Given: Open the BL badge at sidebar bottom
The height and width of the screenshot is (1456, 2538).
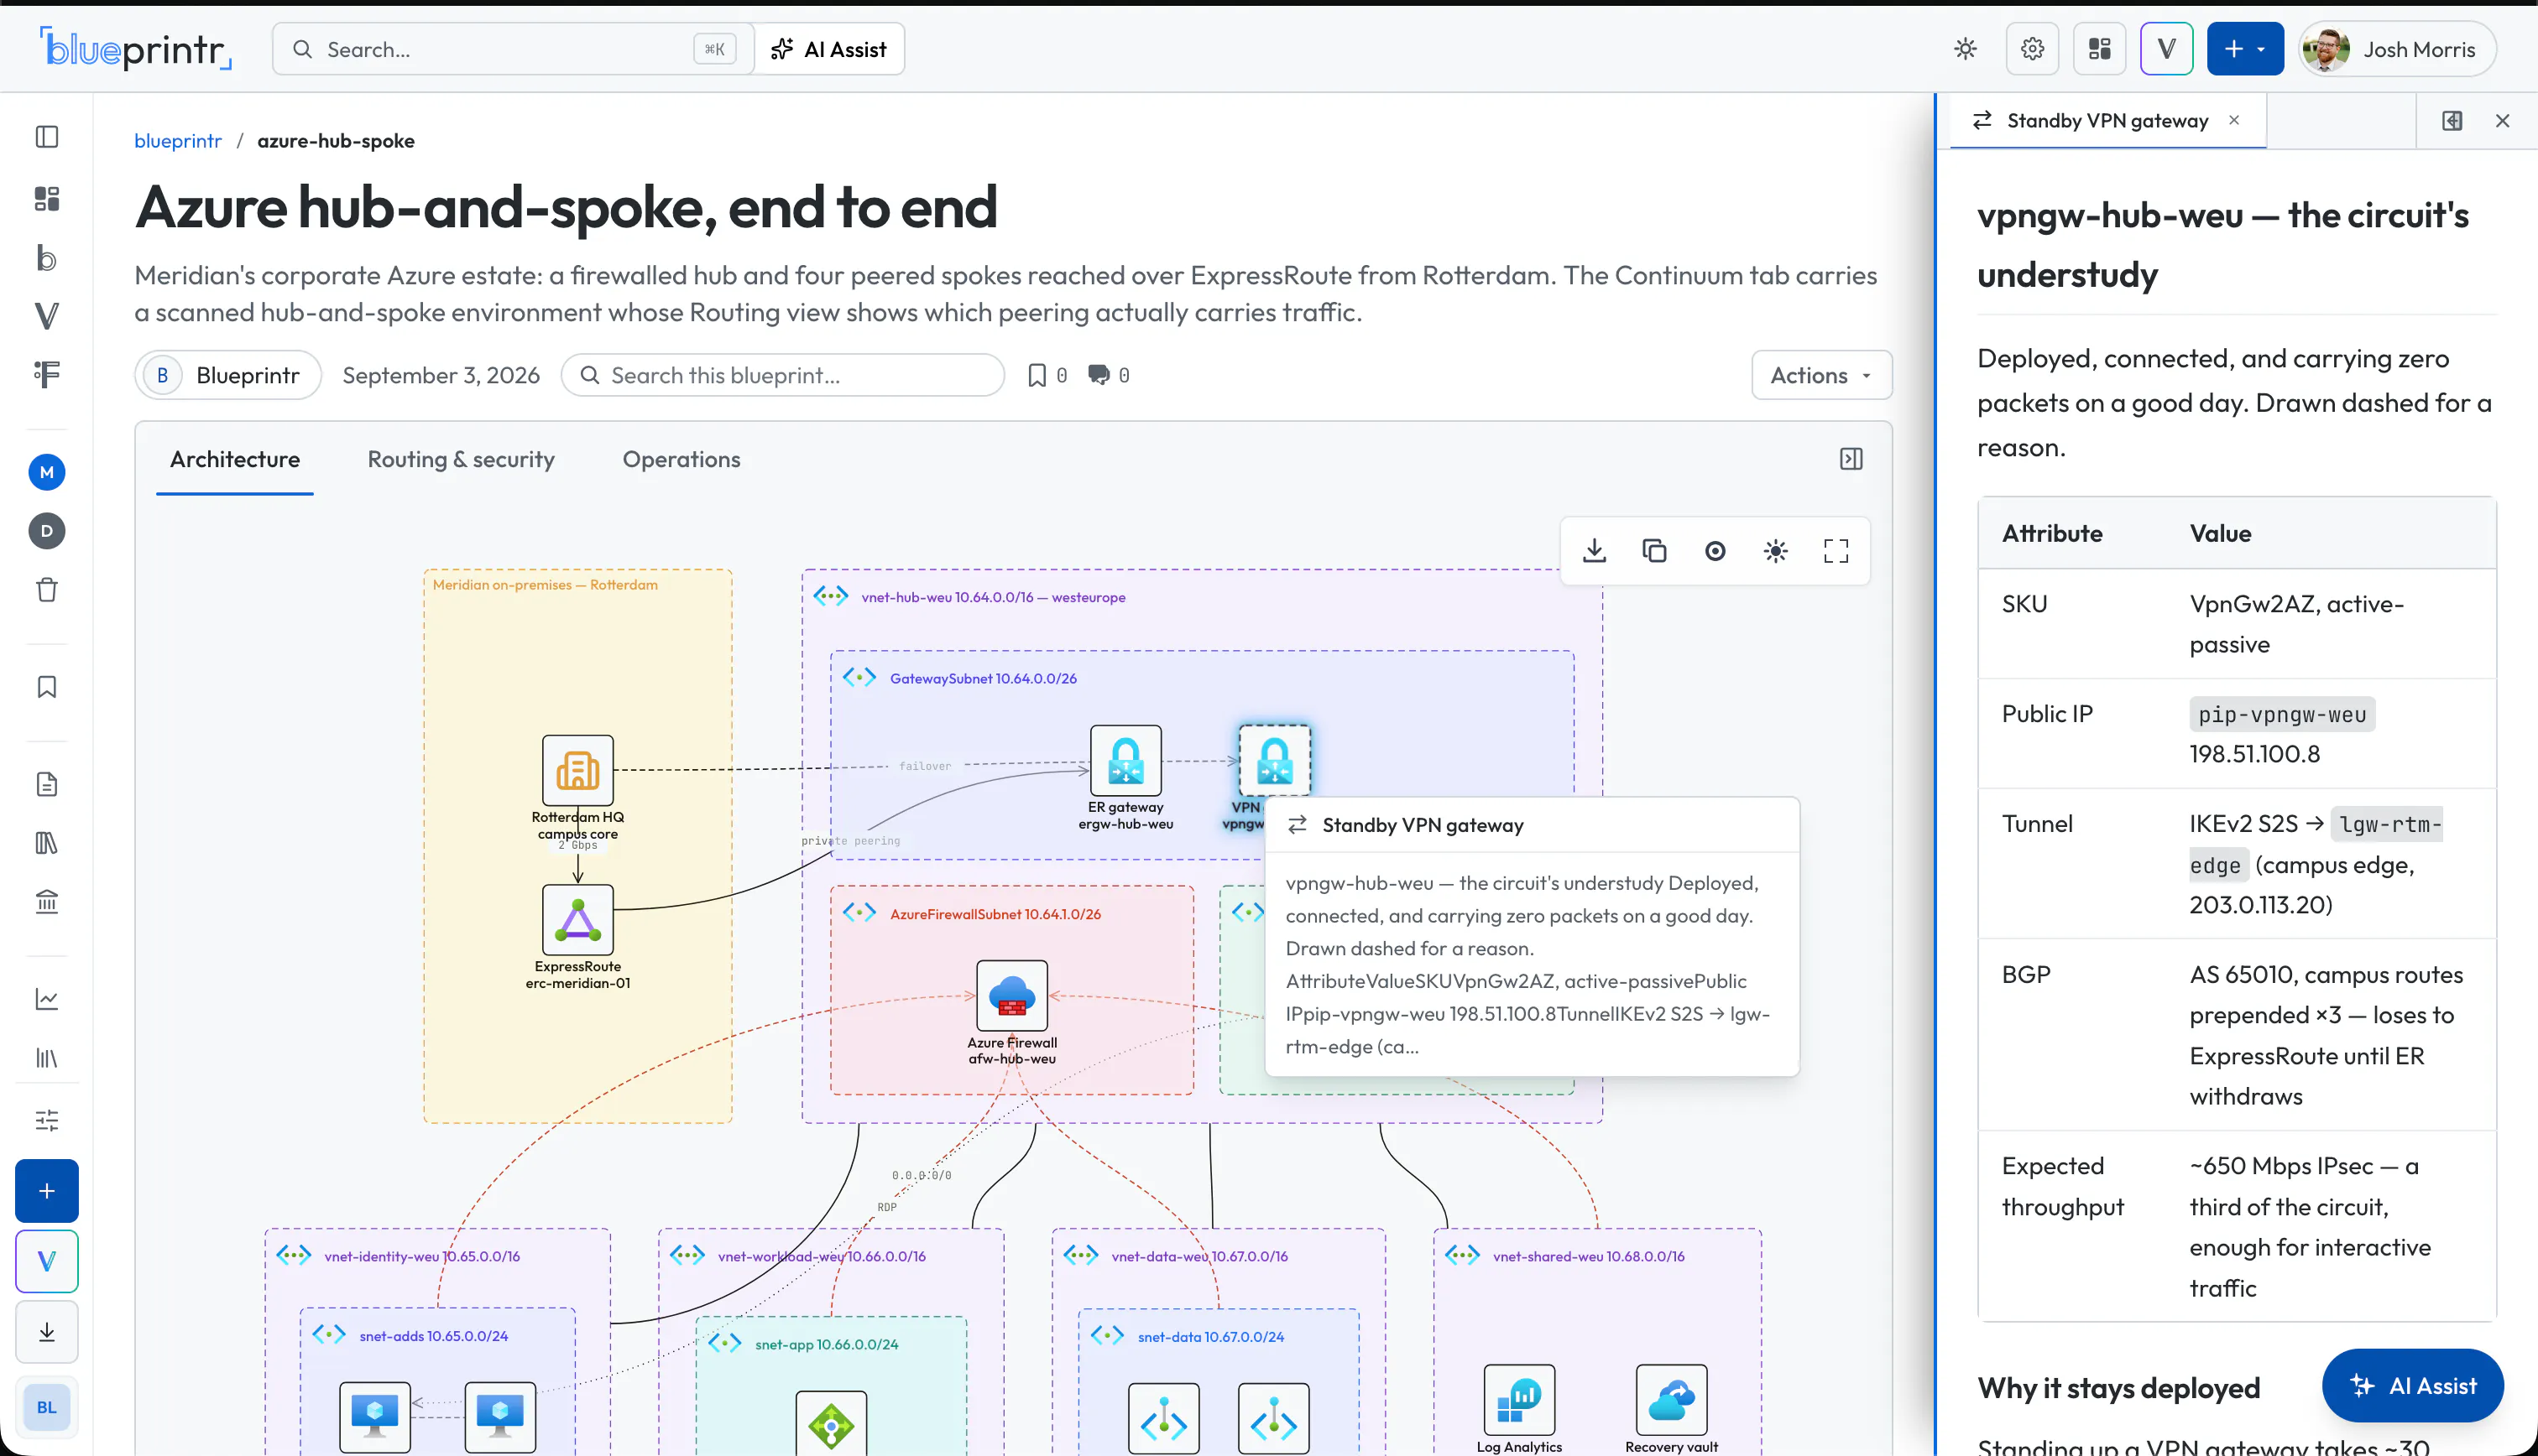Looking at the screenshot, I should pos(47,1407).
